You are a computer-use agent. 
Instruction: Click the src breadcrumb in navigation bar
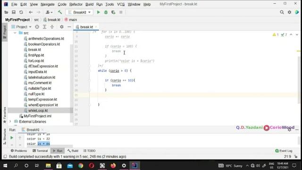(36, 20)
